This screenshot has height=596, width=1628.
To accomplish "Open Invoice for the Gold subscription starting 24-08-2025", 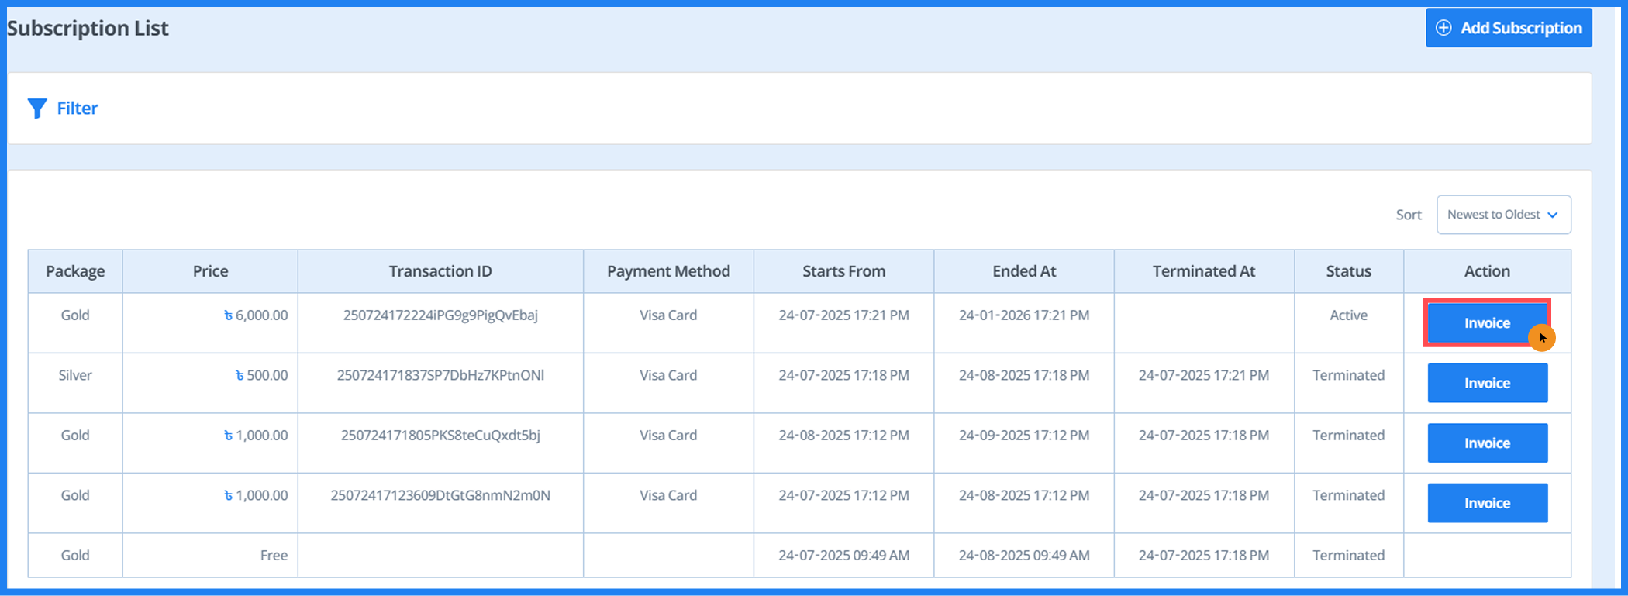I will (1486, 443).
